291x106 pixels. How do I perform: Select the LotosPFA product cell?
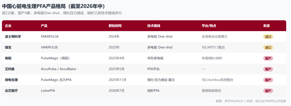coord(48,91)
